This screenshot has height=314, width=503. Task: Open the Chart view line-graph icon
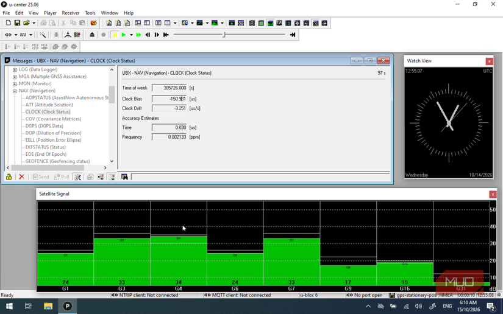coord(200,23)
